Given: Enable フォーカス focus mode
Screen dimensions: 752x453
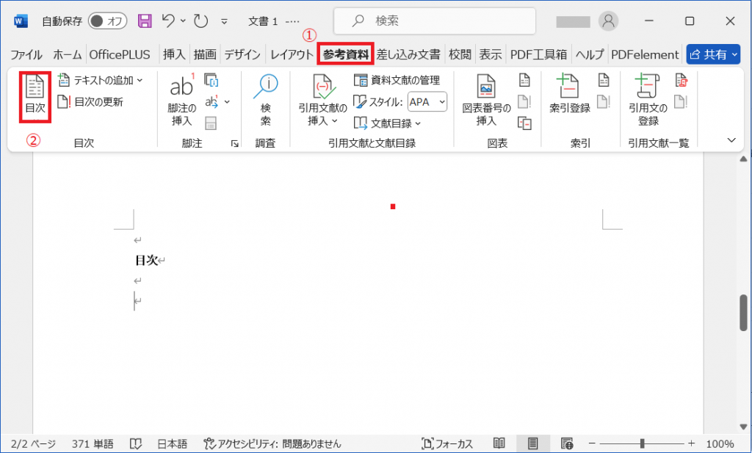Looking at the screenshot, I should tap(447, 443).
